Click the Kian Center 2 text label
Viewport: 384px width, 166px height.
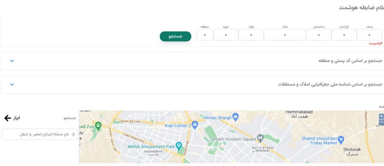tap(178, 126)
